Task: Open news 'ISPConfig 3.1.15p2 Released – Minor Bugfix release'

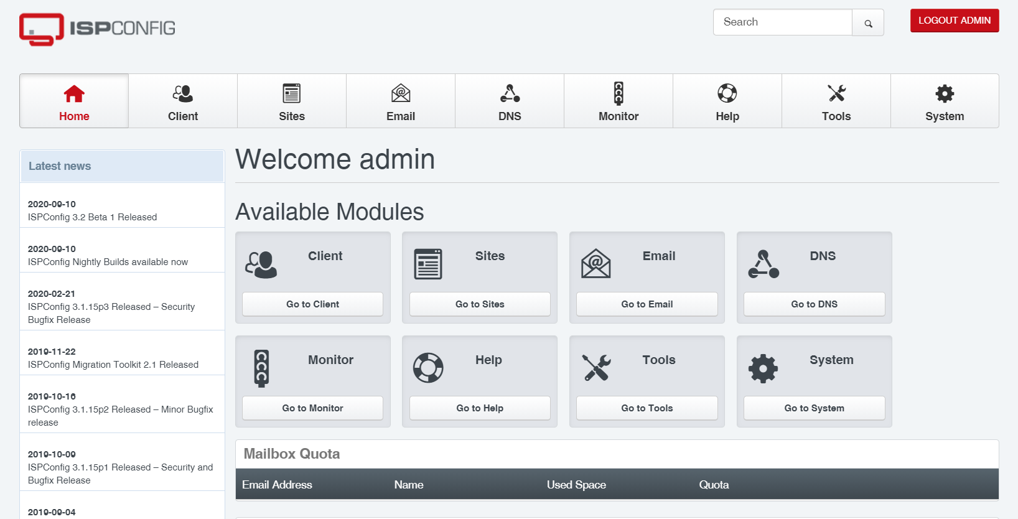Action: pos(121,416)
